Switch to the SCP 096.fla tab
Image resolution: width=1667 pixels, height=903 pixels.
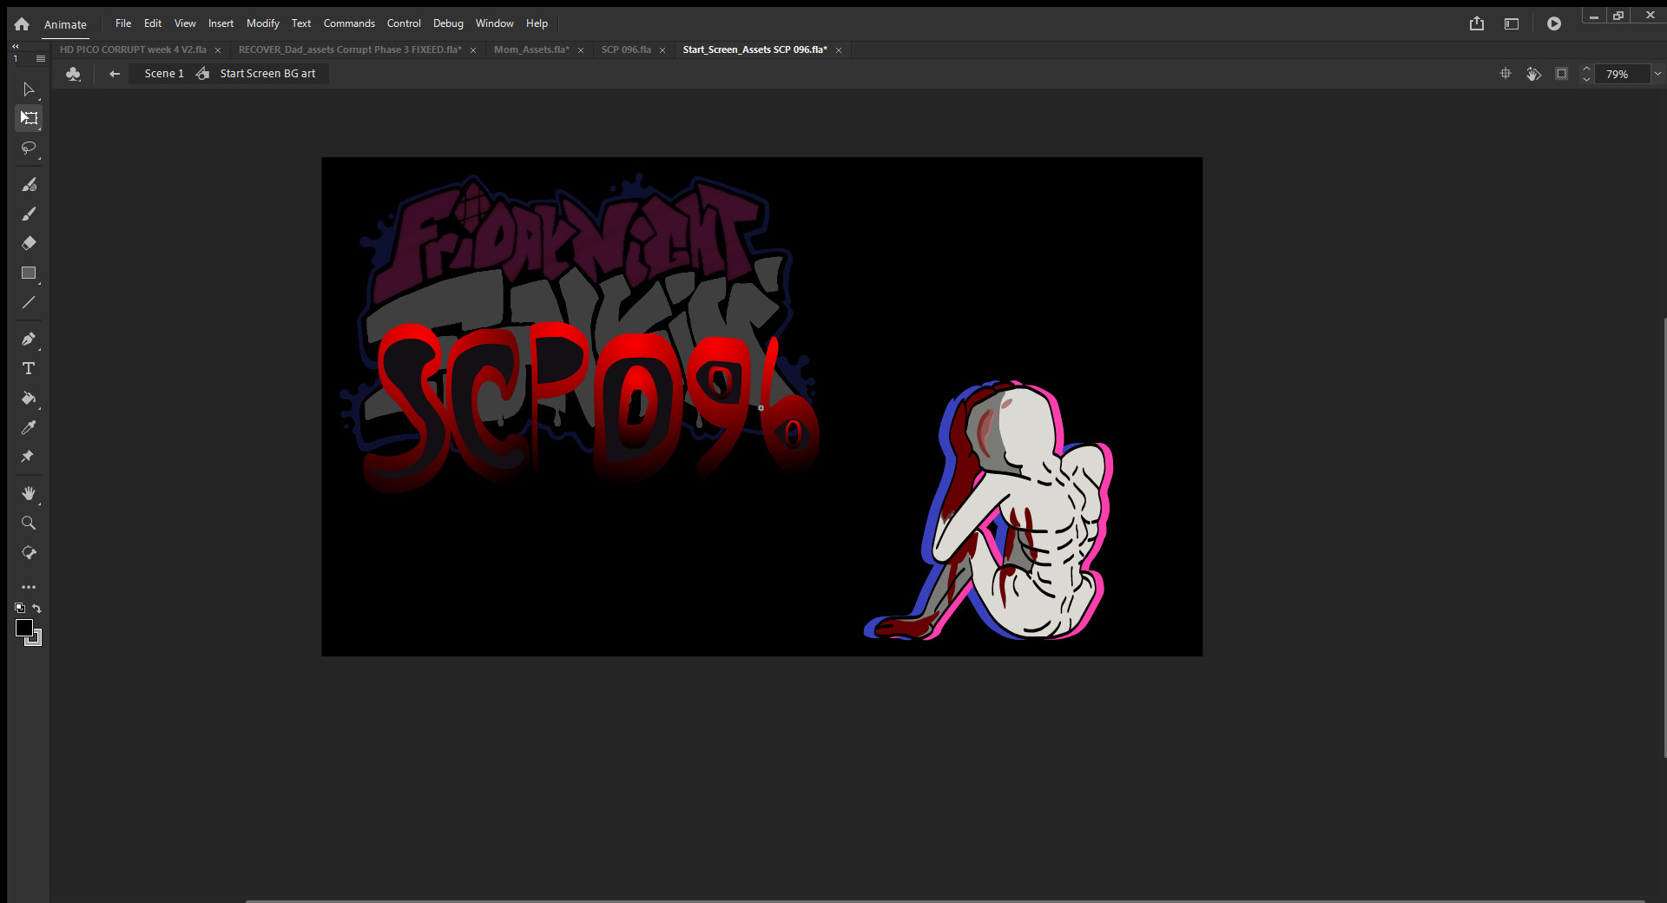tap(625, 49)
